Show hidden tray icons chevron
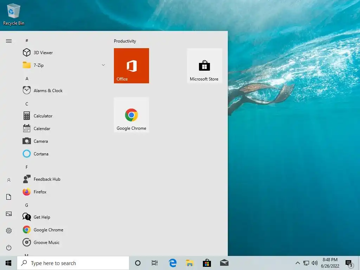360x270 pixels. click(x=297, y=263)
